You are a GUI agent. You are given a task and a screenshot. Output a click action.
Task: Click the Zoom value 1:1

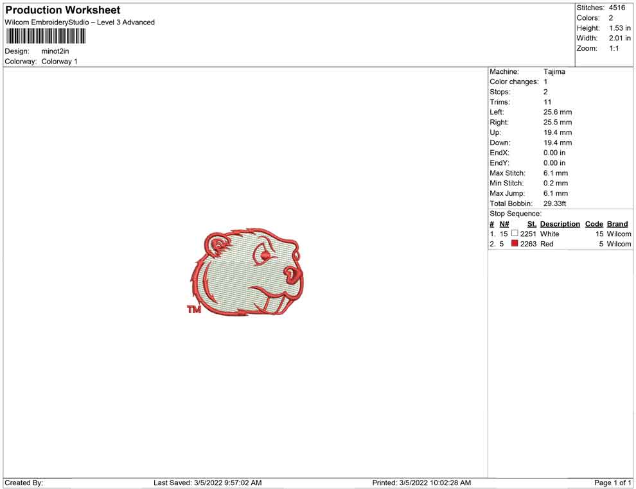pyautogui.click(x=614, y=48)
